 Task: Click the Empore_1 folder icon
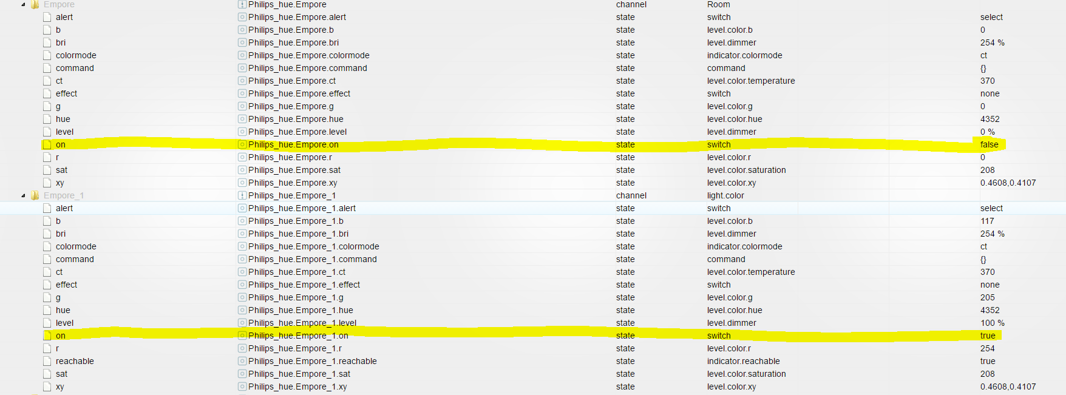pyautogui.click(x=35, y=195)
